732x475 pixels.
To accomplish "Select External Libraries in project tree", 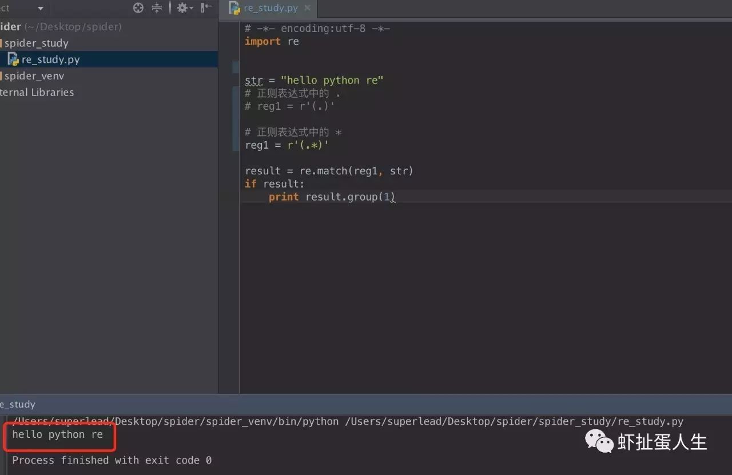I will click(37, 92).
